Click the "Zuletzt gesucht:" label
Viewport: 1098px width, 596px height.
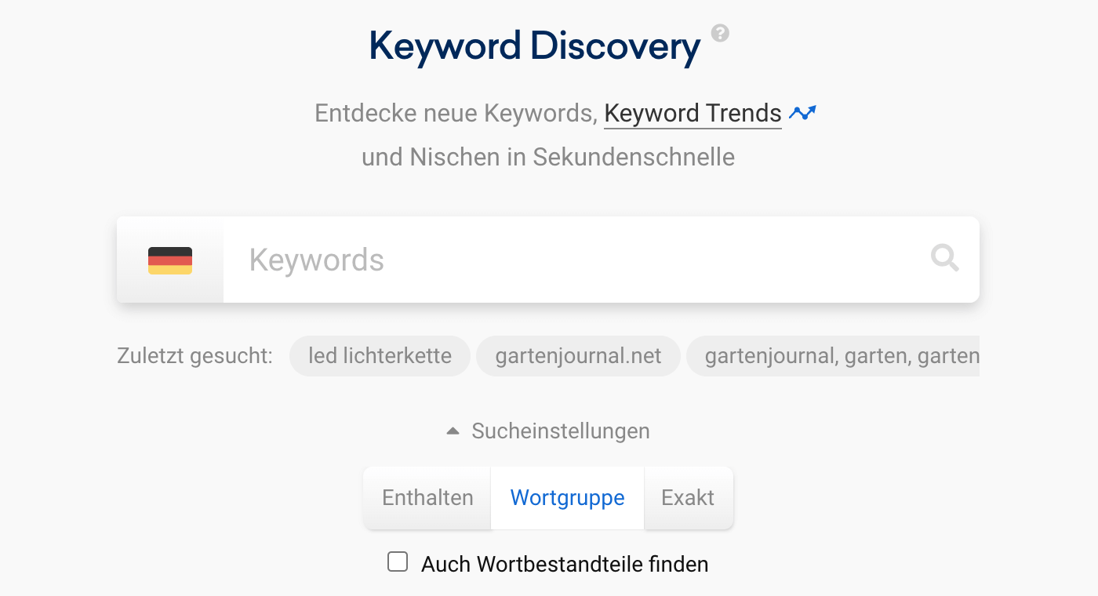pyautogui.click(x=195, y=357)
